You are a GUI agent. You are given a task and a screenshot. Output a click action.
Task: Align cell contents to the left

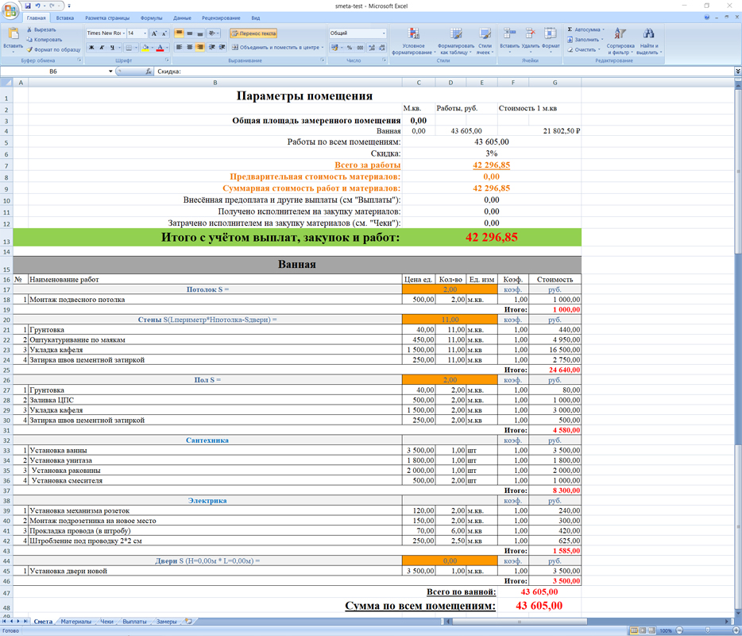179,48
